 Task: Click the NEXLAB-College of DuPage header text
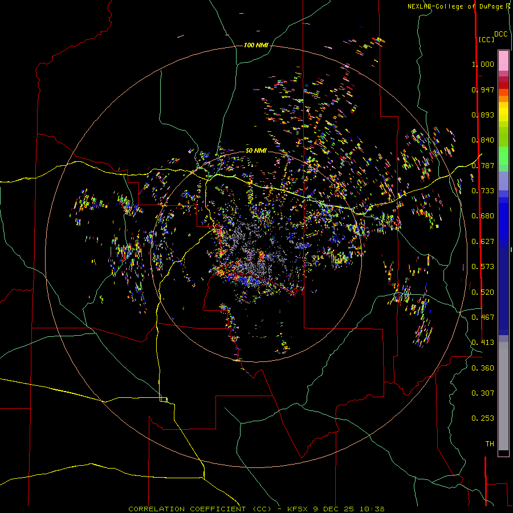455,6
